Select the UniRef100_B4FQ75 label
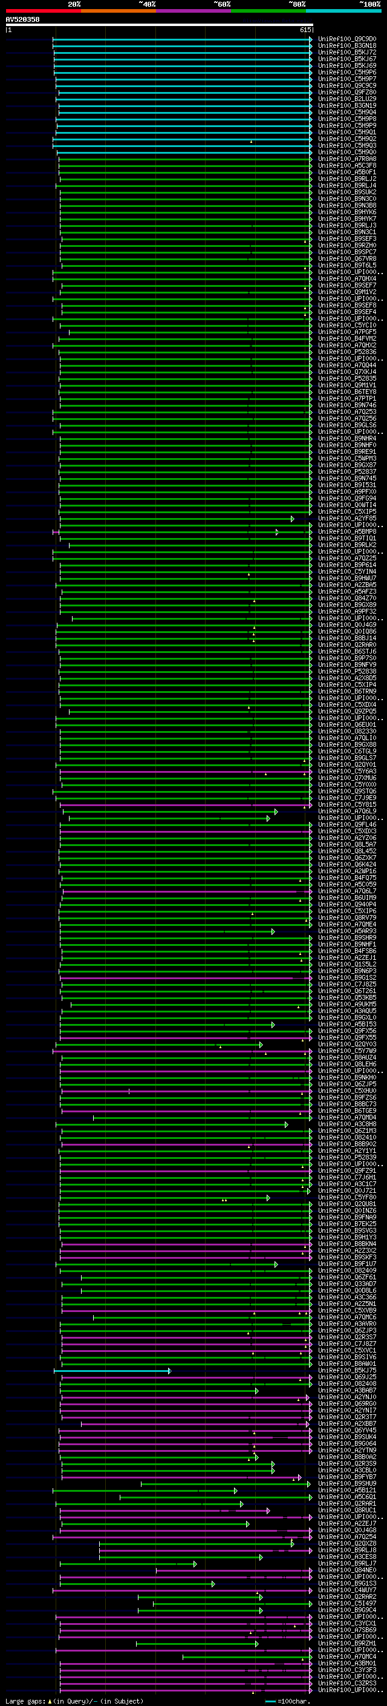The height and width of the screenshot is (1706, 387). pyautogui.click(x=347, y=878)
